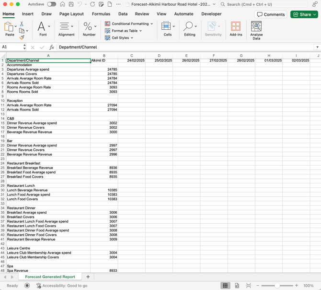Click the Name Box showing A1

pos(11,47)
